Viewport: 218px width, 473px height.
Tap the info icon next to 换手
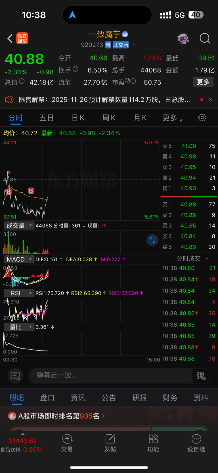point(75,69)
